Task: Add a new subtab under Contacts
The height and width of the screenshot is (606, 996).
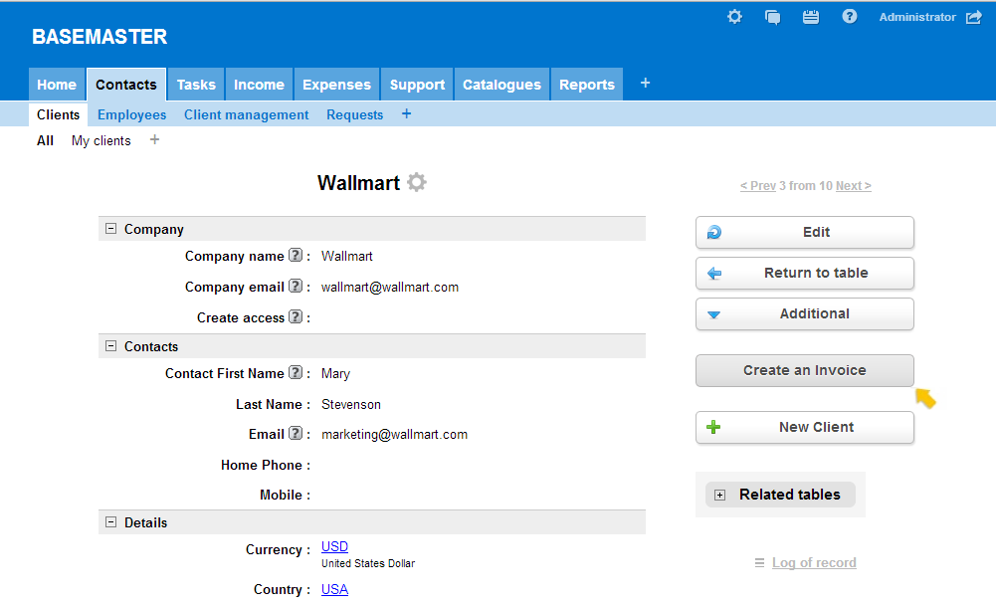Action: pos(407,113)
